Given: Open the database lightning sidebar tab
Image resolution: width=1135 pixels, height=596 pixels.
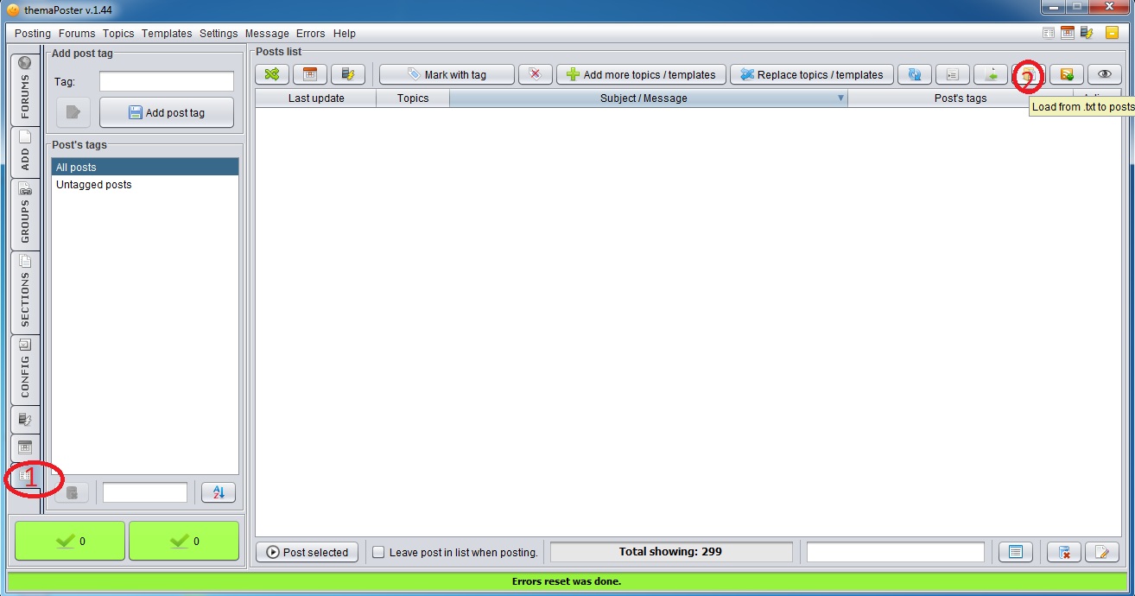Looking at the screenshot, I should click(25, 420).
